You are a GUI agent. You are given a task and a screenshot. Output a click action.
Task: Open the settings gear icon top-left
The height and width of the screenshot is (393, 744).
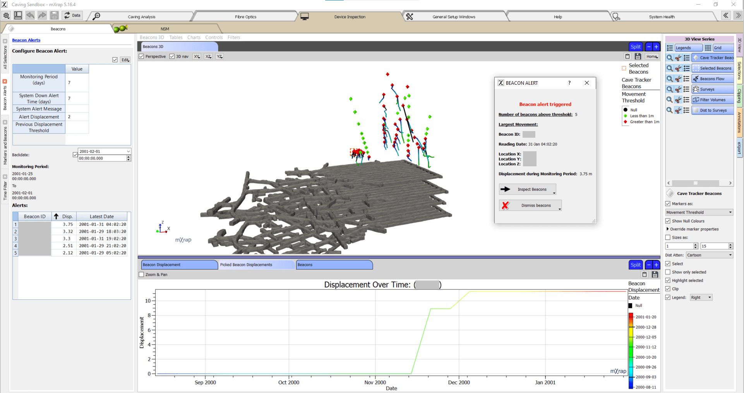point(6,15)
